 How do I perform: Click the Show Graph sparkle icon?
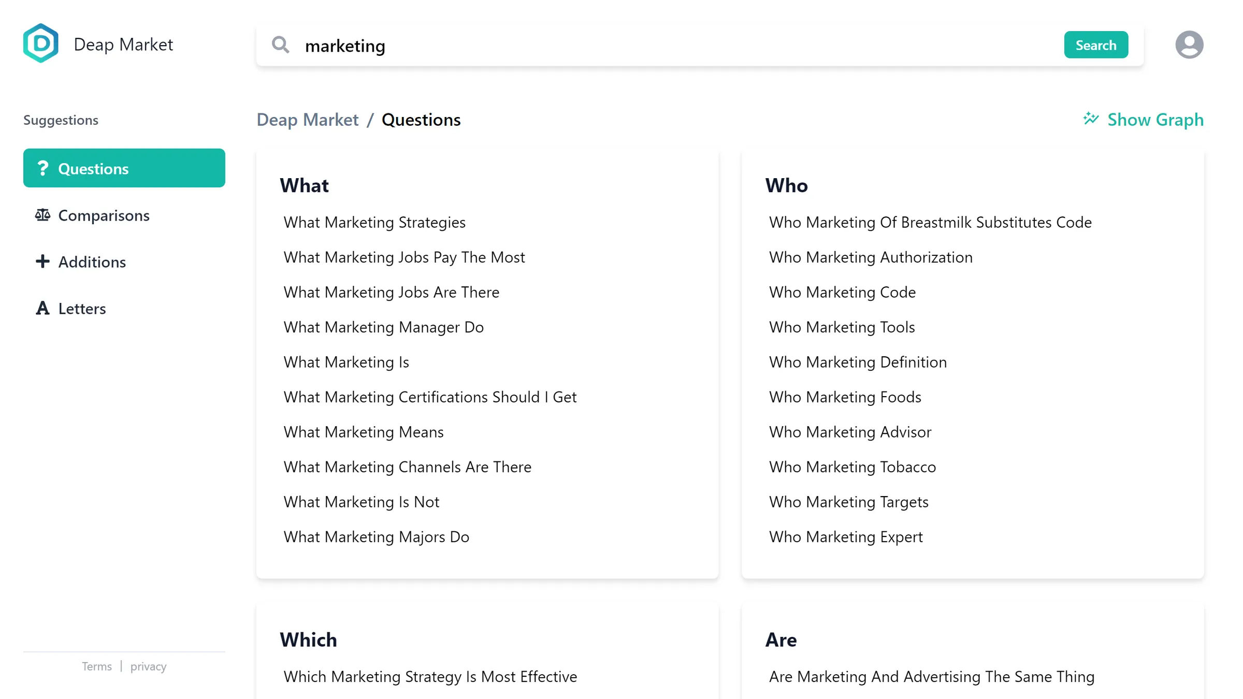click(x=1090, y=119)
